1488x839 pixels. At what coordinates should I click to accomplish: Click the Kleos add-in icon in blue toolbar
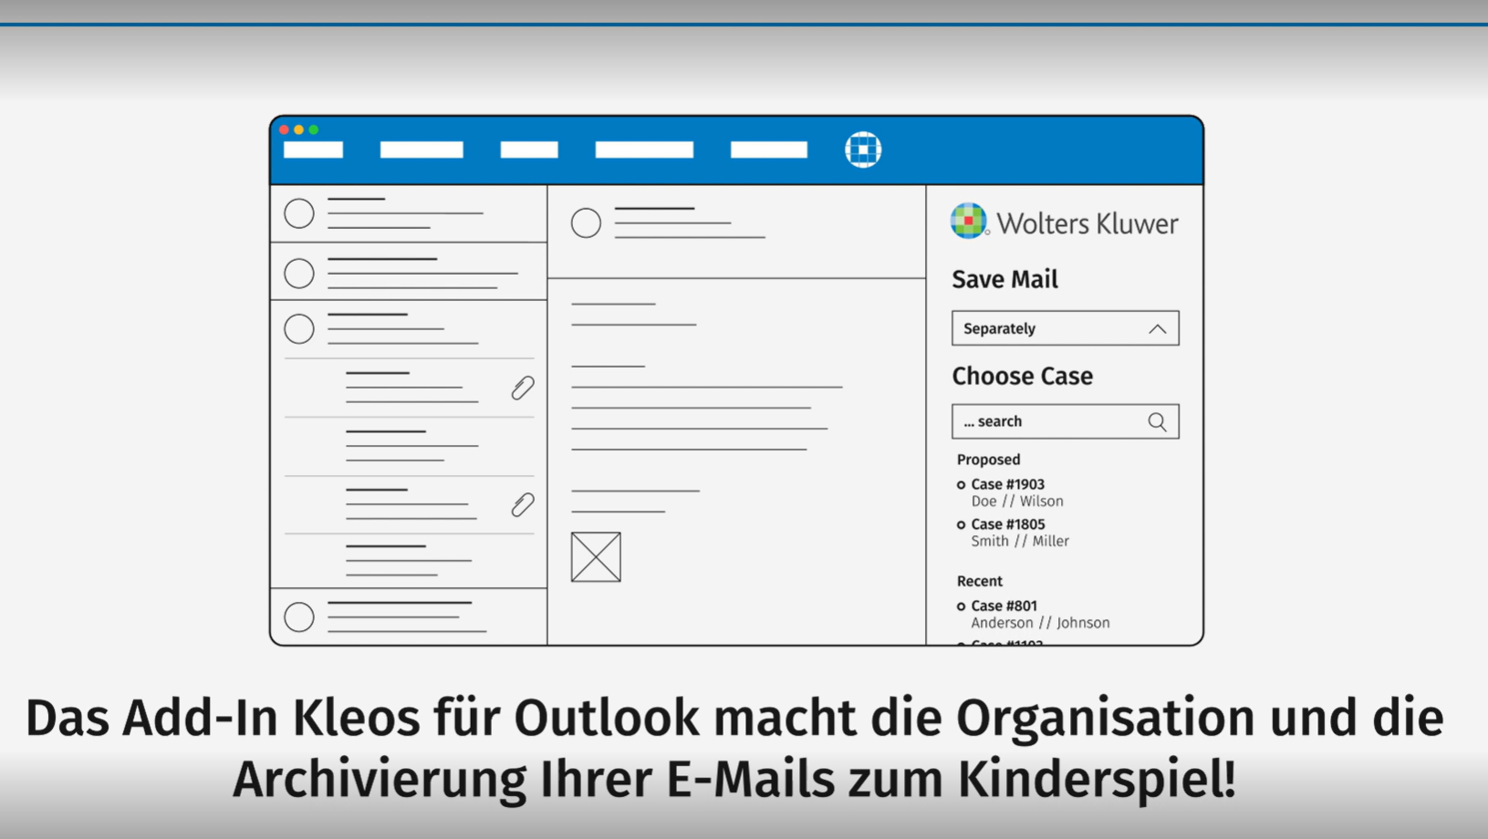(x=862, y=150)
